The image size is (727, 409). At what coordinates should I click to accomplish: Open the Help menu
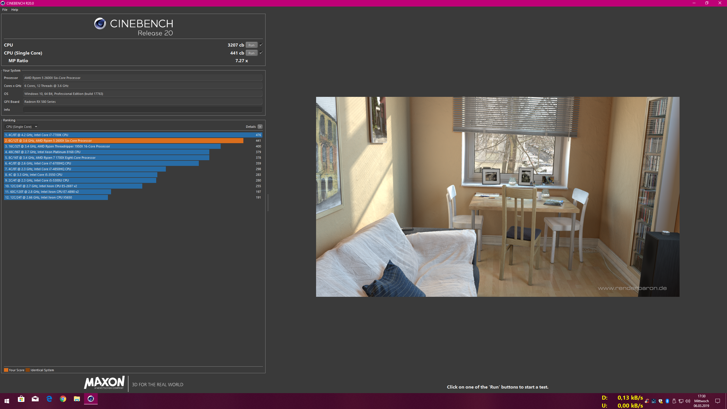[14, 9]
